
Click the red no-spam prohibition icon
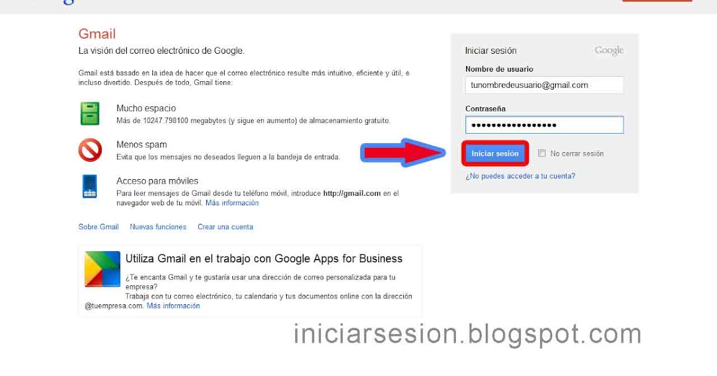(x=90, y=150)
